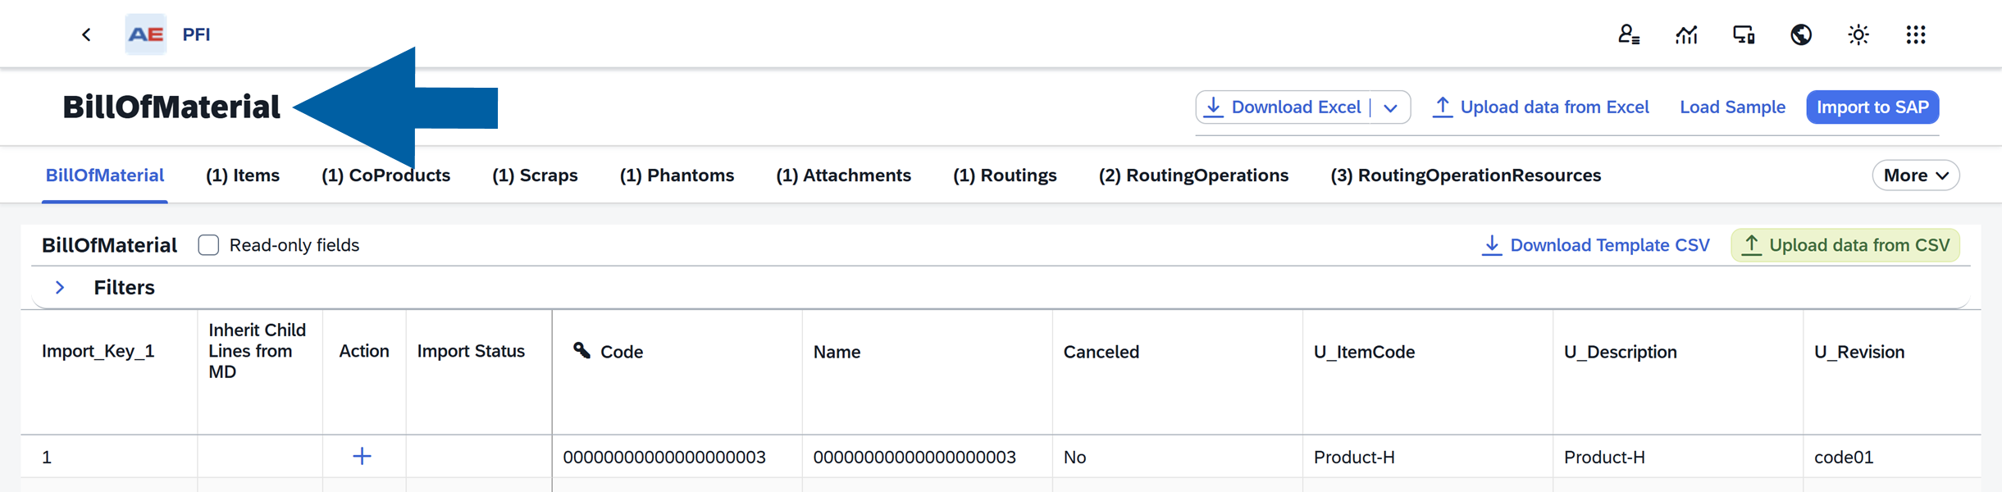Image resolution: width=2002 pixels, height=492 pixels.
Task: Expand the Download Excel dropdown arrow
Action: 1391,107
